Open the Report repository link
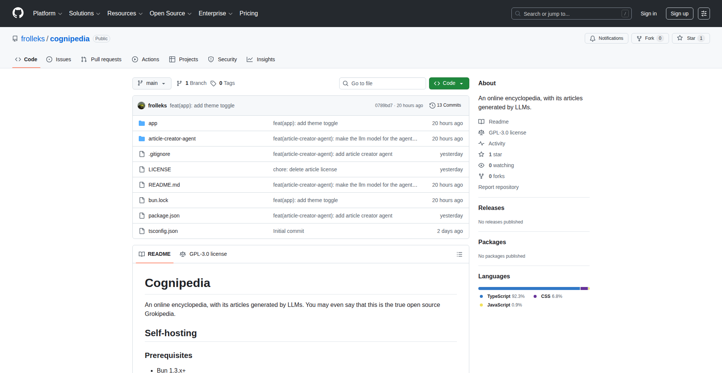Screen dimensions: 722x373 498,187
